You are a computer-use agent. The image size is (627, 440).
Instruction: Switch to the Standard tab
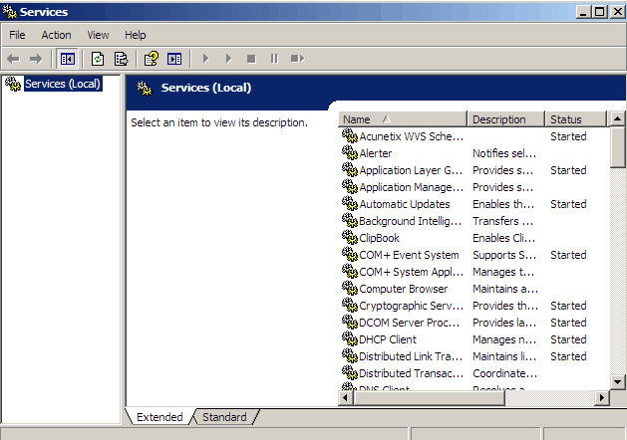coord(224,417)
